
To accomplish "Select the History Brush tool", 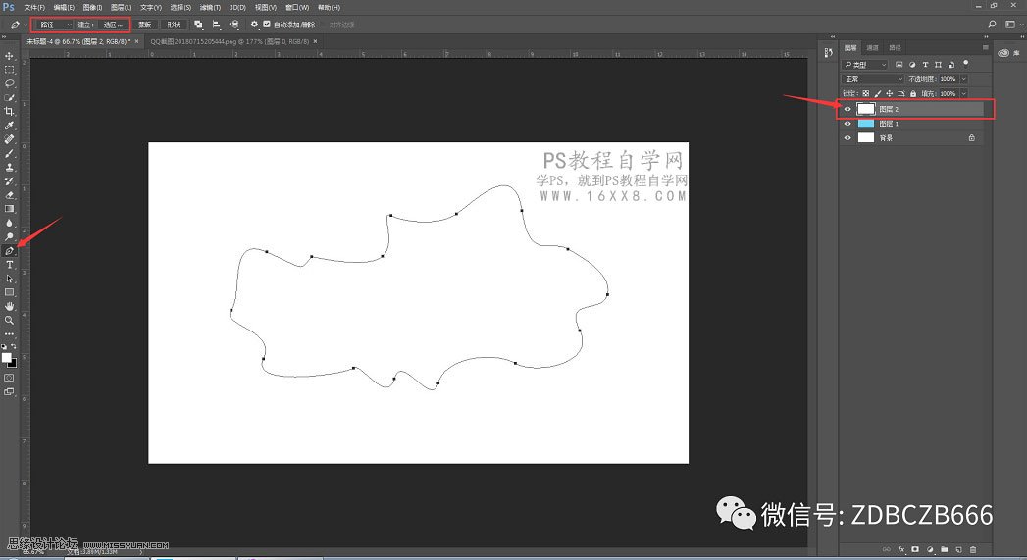I will (9, 181).
